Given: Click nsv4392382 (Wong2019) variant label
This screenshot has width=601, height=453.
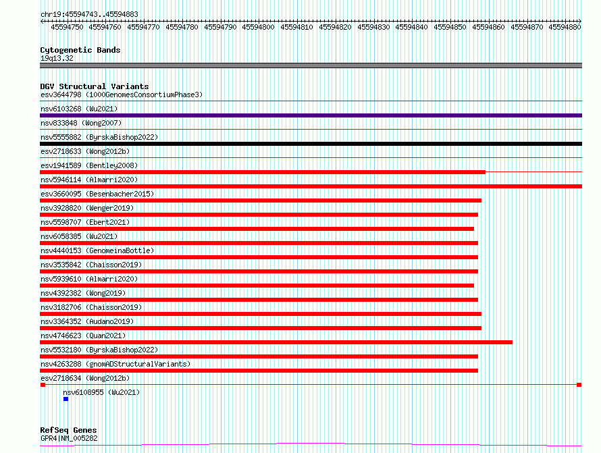Looking at the screenshot, I should click(x=83, y=293).
